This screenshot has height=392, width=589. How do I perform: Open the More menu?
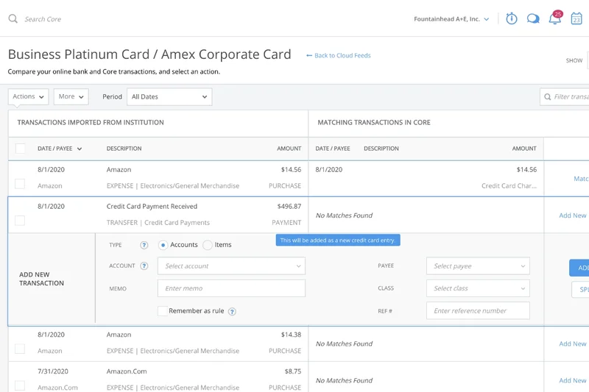tap(71, 96)
